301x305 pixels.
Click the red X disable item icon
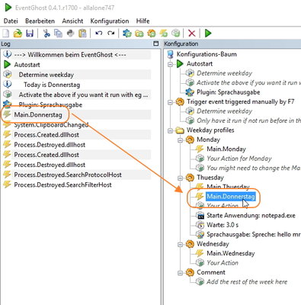192,33
